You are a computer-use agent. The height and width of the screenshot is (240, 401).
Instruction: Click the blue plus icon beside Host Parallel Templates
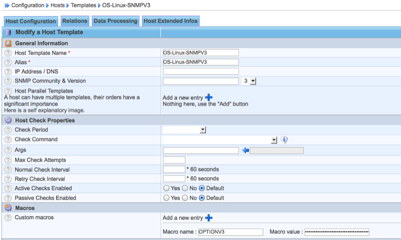209,97
